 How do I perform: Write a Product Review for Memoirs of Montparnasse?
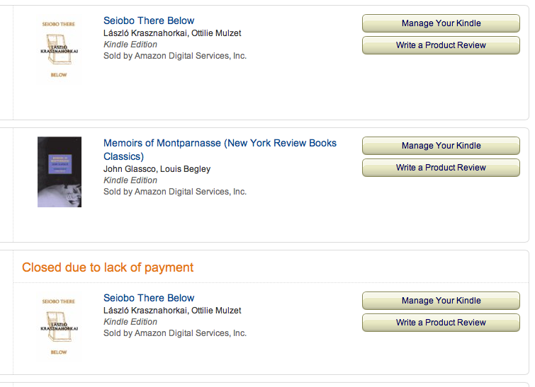tap(441, 168)
